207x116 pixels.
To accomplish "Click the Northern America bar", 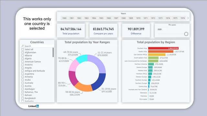I will [151, 64].
